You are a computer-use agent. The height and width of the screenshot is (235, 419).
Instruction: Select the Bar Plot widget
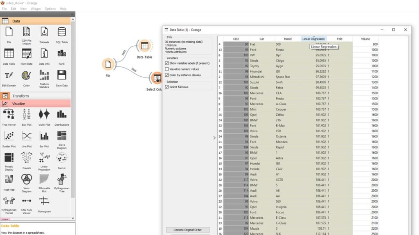tap(44, 139)
